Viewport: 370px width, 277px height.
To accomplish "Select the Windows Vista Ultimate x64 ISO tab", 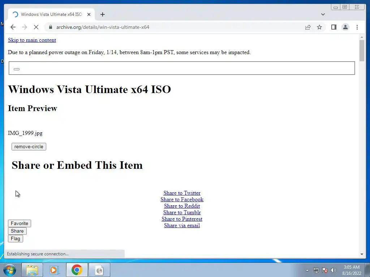I will pos(51,14).
